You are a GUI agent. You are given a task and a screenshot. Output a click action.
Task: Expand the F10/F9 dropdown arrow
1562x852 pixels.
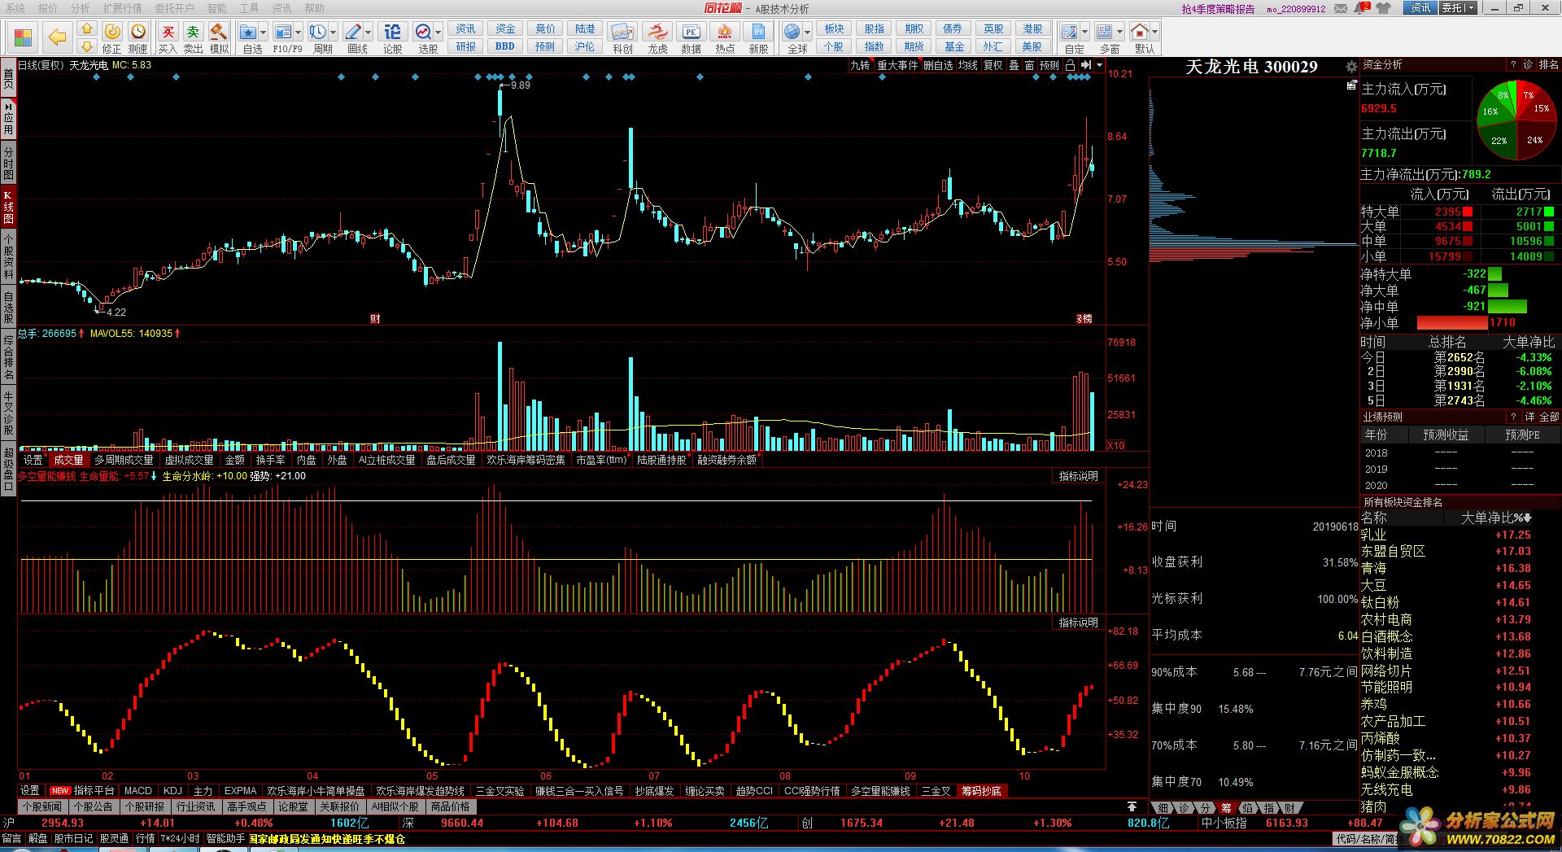coord(299,33)
